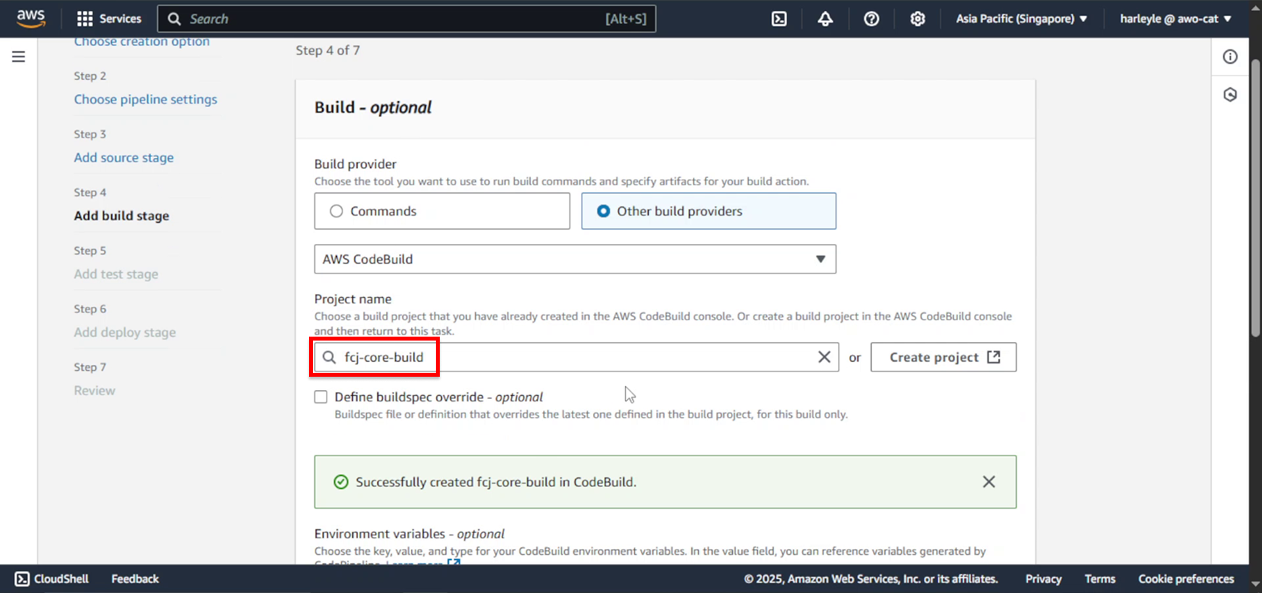
Task: Go to Add source stage step
Action: [124, 158]
